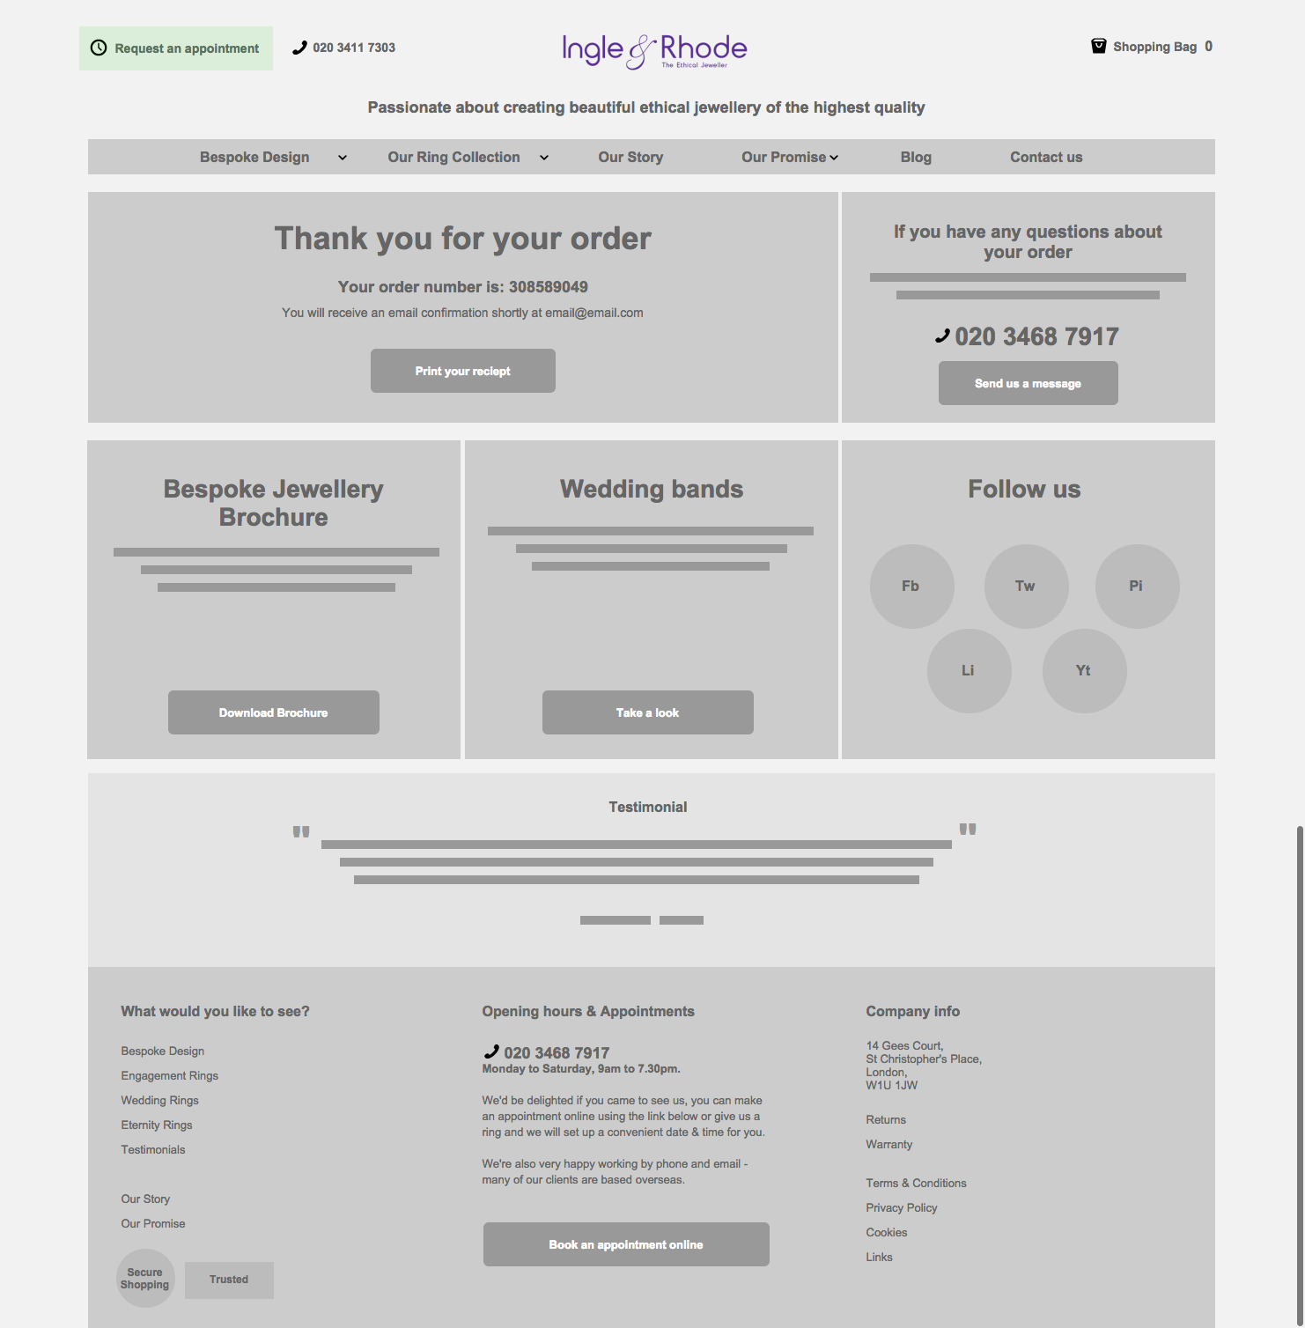
Task: Click the Ingle & Rhode logo
Action: click(653, 50)
